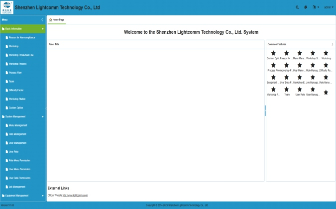Open the 'Job Manage...' star shortcut
The height and width of the screenshot is (209, 336).
tap(313, 79)
